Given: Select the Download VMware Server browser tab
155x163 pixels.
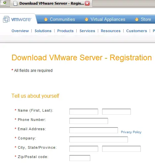Looking at the screenshot, I should pos(51,3).
